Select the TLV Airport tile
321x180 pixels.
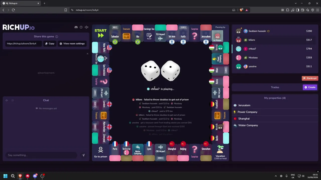(x=160, y=33)
